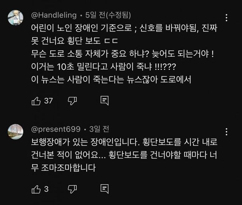Open the @present699 username link
242x205 pixels.
tap(56, 129)
